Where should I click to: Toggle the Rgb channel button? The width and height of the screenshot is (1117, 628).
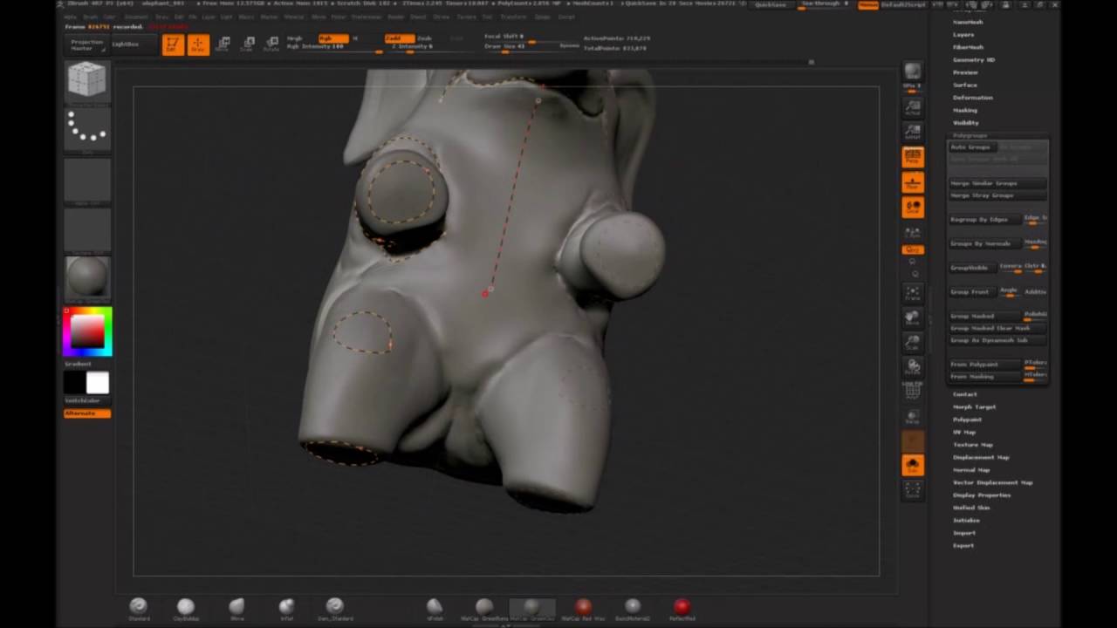333,38
